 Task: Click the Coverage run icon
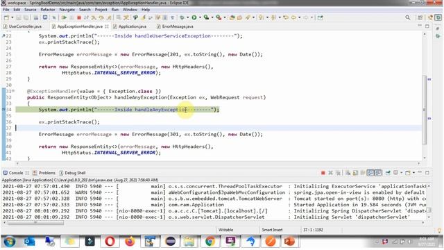206,17
